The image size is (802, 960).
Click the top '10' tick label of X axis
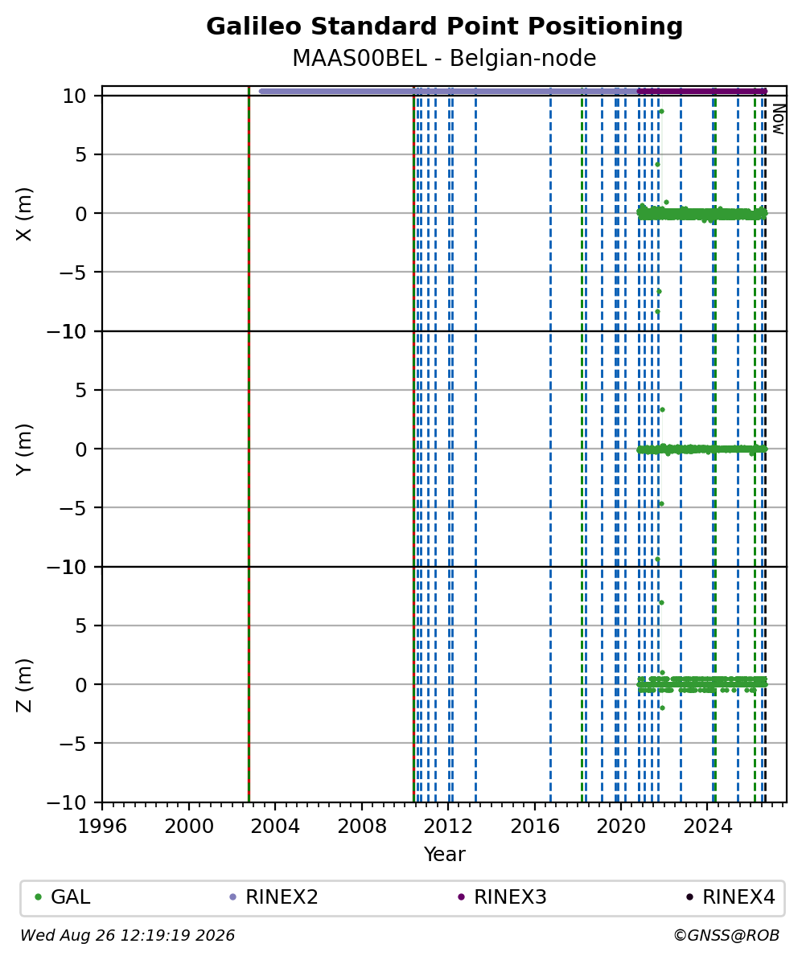click(x=76, y=96)
